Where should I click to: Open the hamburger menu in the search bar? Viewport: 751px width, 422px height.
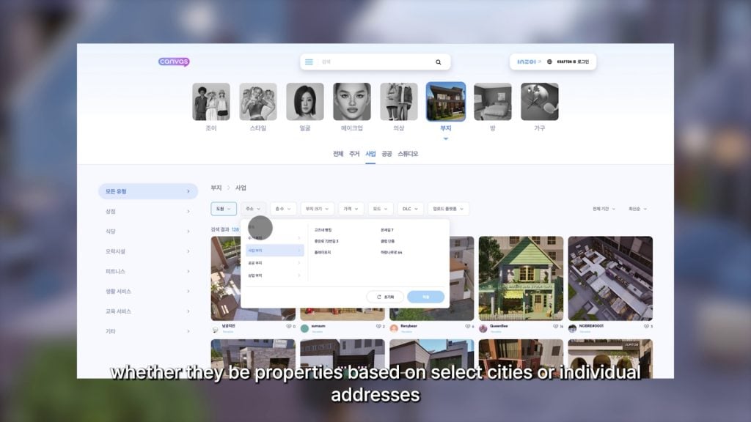(309, 62)
